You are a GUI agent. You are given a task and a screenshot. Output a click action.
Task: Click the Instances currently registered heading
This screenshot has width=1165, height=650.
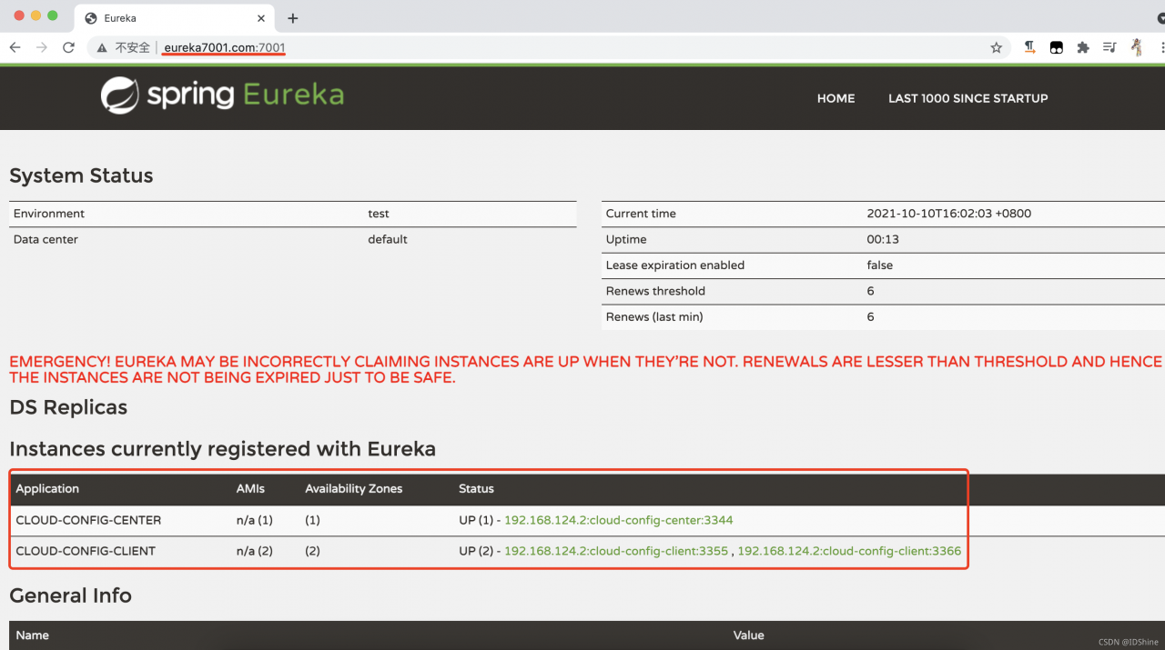pyautogui.click(x=222, y=449)
